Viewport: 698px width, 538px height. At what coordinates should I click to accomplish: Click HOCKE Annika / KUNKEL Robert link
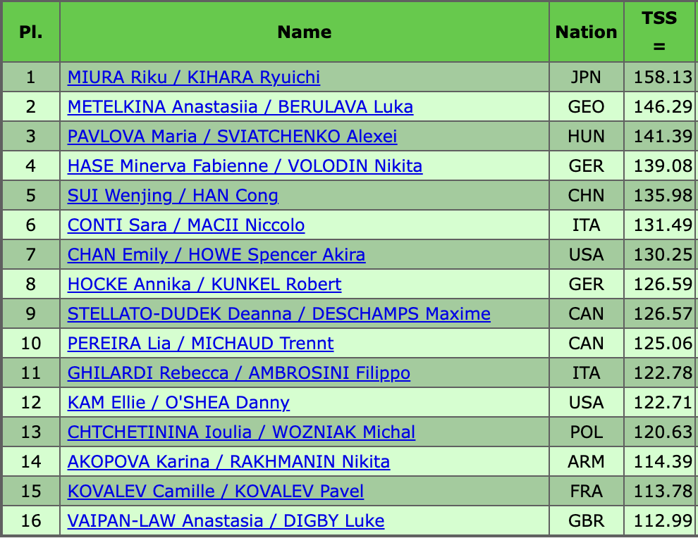pos(204,284)
